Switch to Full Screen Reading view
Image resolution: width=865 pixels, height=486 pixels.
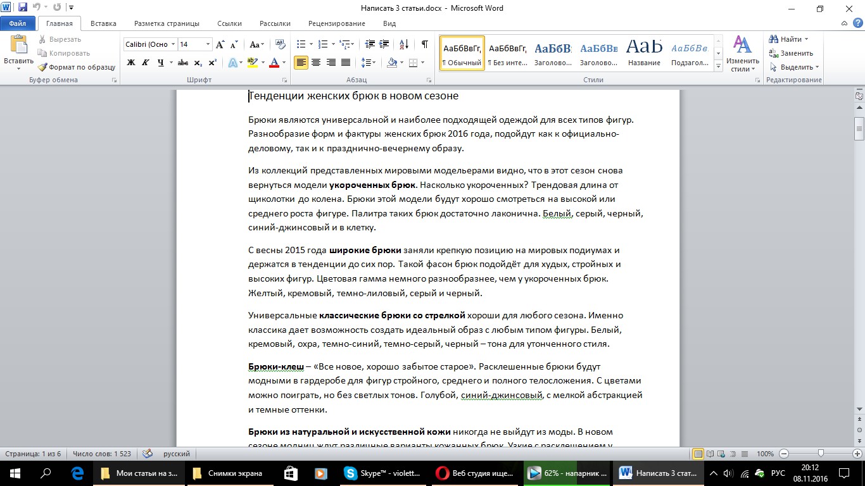(710, 454)
